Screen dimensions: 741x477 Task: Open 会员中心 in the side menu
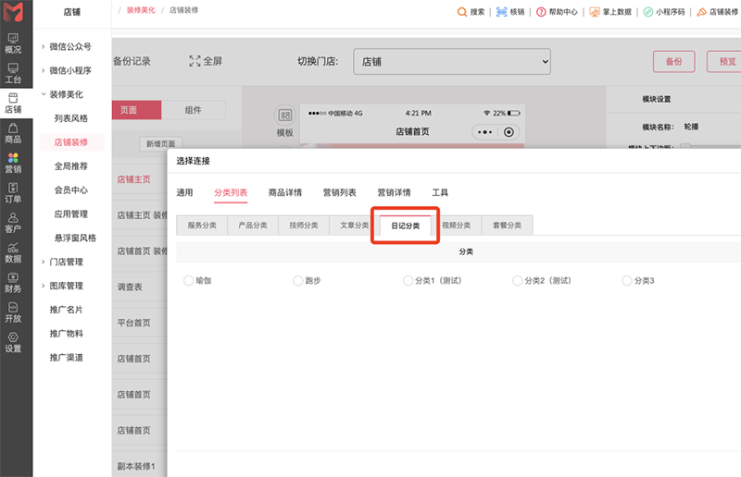(71, 190)
